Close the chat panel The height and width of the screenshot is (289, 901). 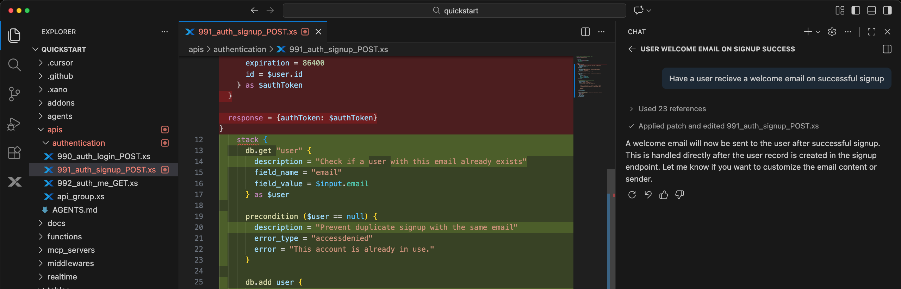point(887,32)
